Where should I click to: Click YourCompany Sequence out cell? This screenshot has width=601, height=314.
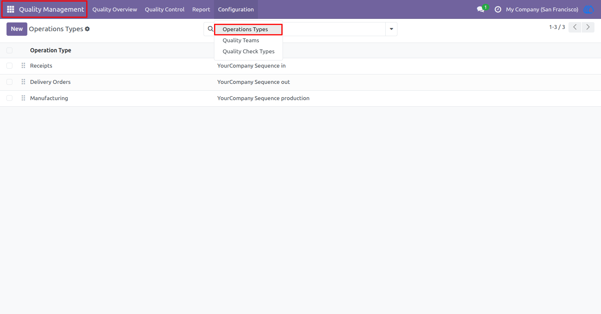tap(253, 82)
